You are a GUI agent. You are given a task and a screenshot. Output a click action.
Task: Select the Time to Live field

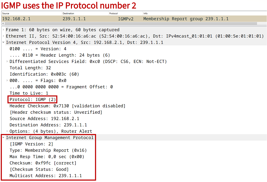[x=29, y=93]
